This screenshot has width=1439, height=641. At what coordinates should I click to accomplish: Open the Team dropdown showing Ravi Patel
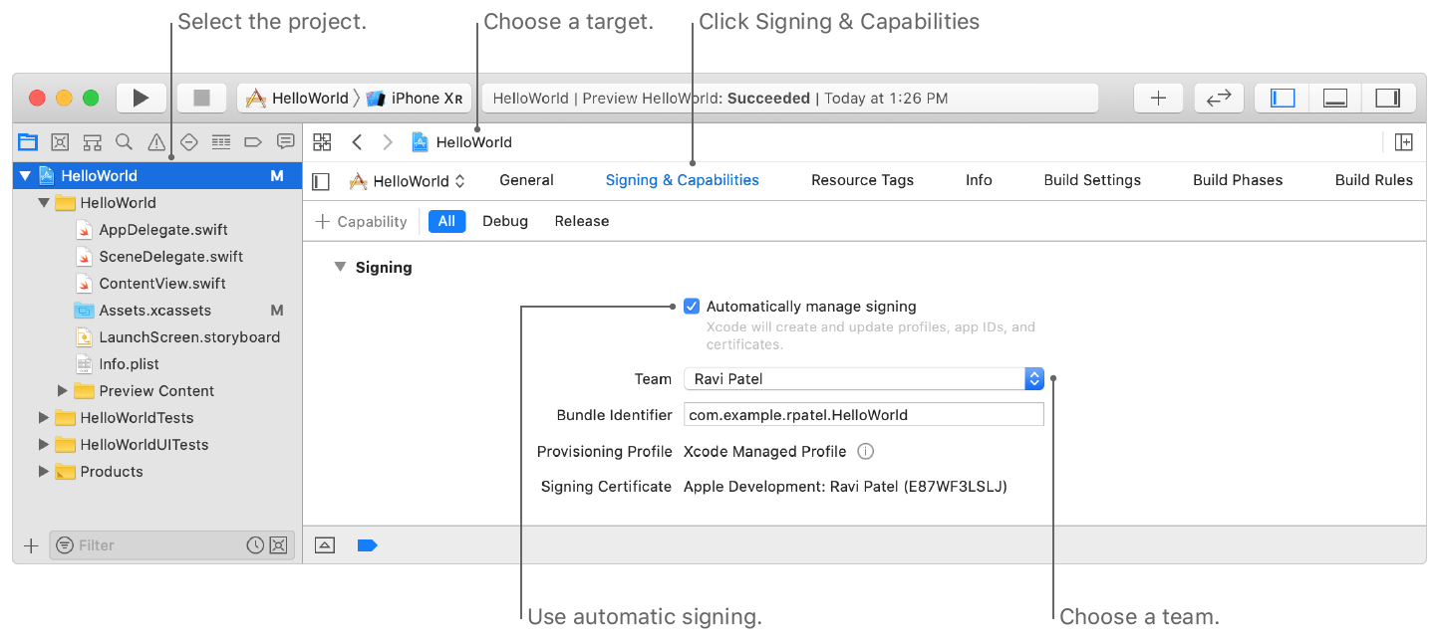[863, 378]
